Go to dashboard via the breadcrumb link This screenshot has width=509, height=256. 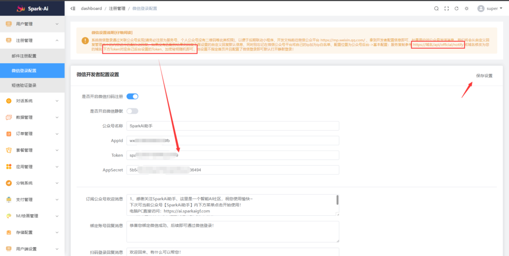[91, 8]
